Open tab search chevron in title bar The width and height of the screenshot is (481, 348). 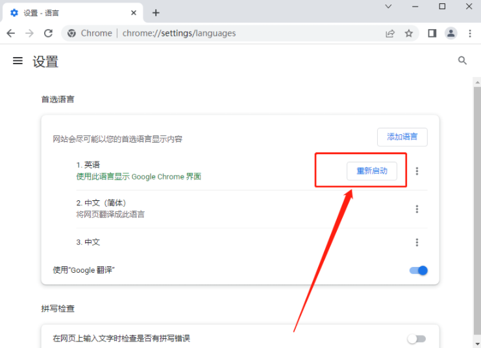point(388,6)
